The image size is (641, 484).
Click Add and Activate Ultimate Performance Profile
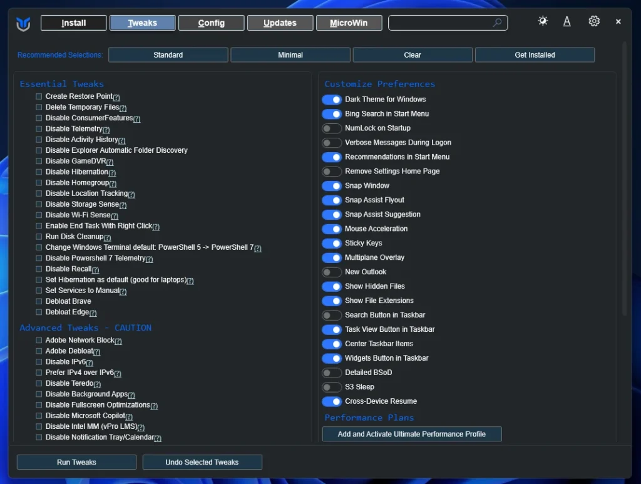pos(412,434)
